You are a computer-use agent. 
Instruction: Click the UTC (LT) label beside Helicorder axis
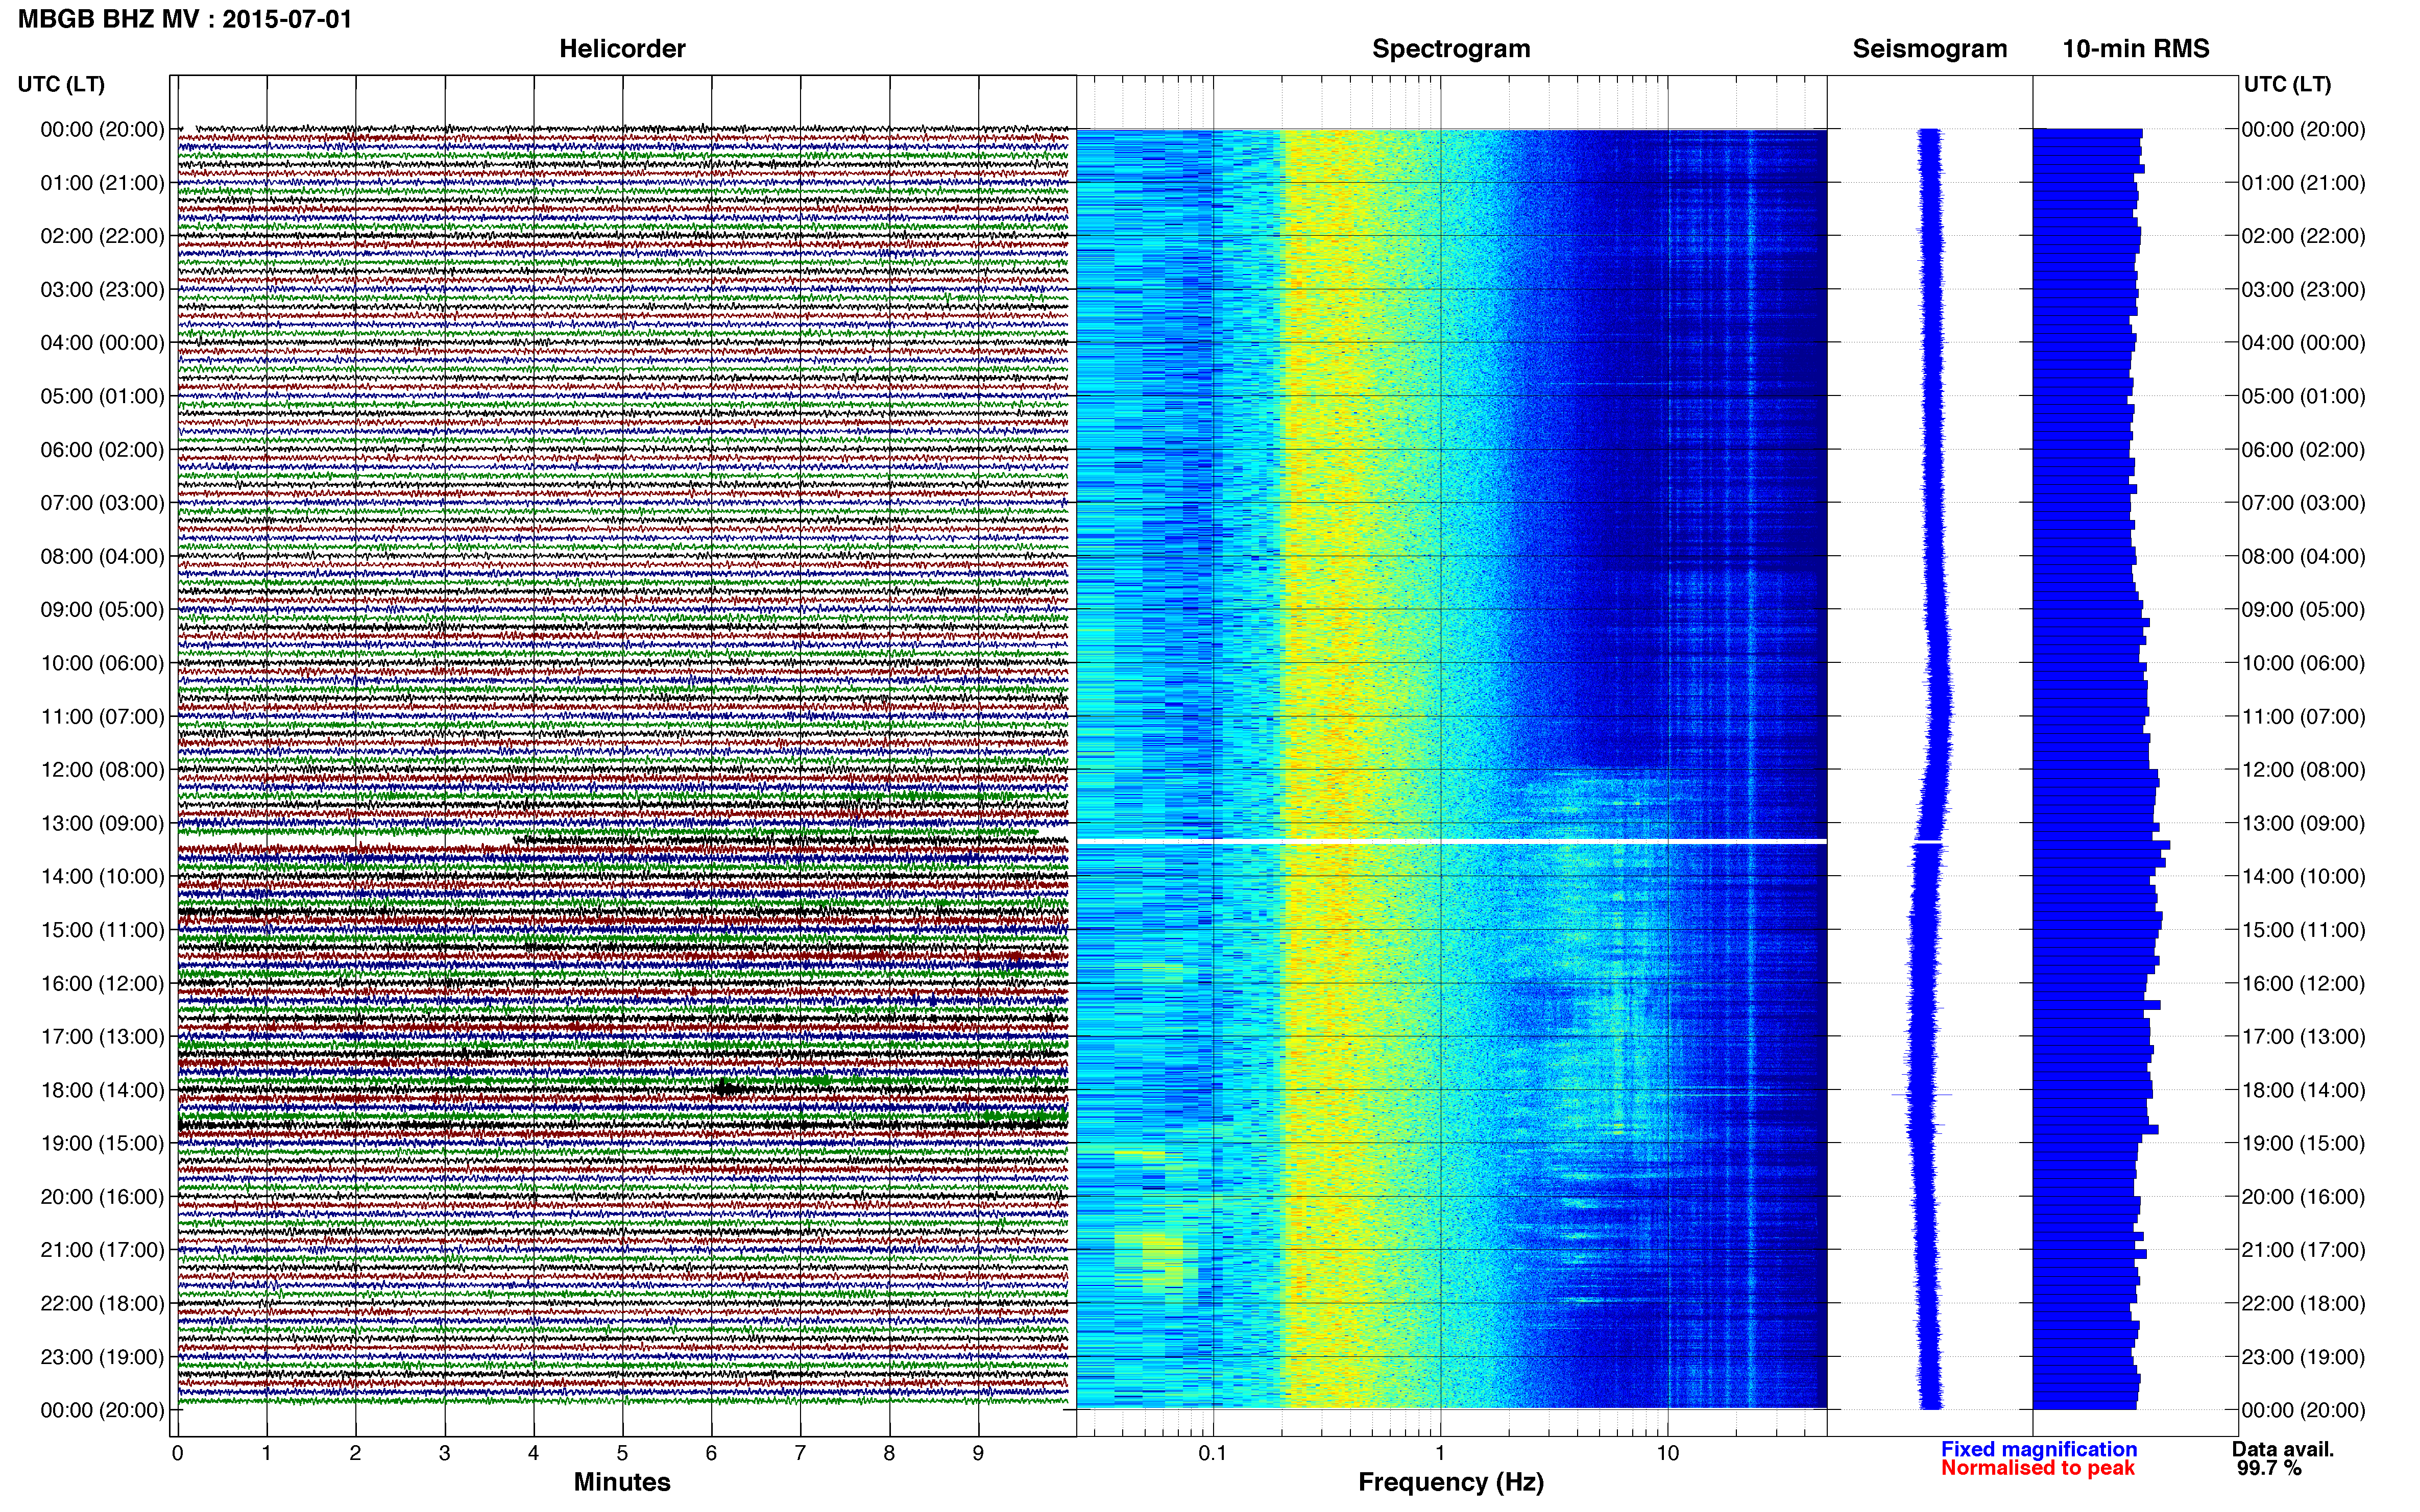pos(61,84)
